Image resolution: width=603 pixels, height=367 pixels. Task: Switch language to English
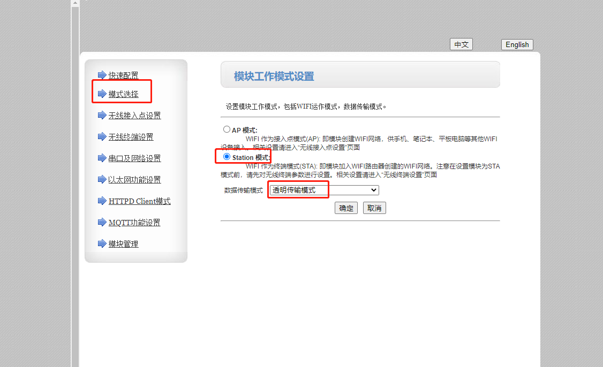pyautogui.click(x=517, y=45)
